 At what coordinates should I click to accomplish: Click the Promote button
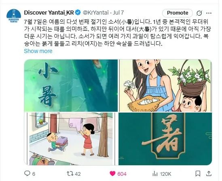point(178,13)
